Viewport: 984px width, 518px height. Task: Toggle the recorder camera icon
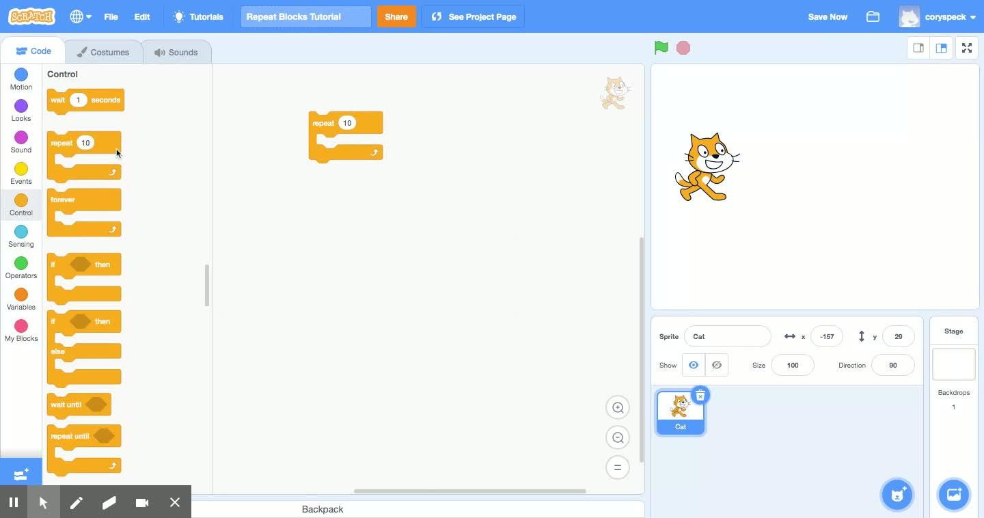142,503
